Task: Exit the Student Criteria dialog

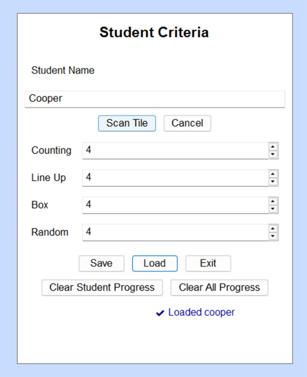Action: click(208, 263)
